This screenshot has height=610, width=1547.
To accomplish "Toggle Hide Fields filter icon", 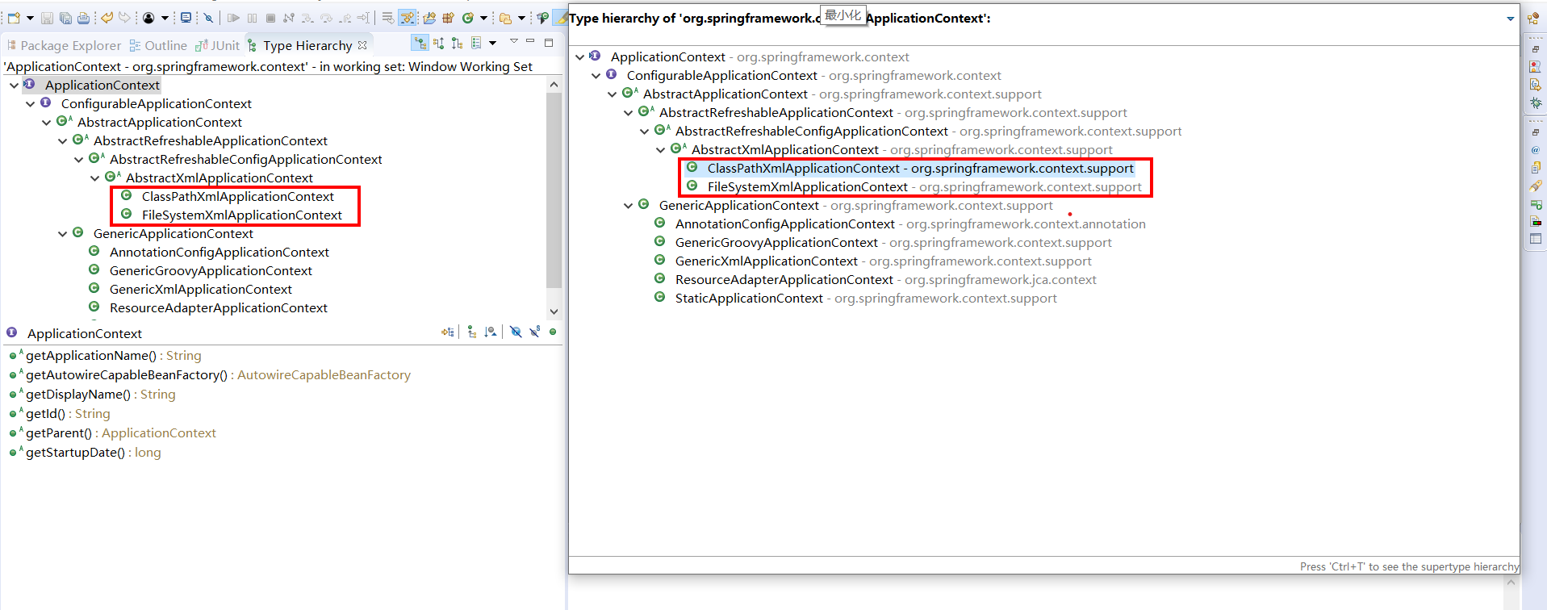I will (516, 332).
